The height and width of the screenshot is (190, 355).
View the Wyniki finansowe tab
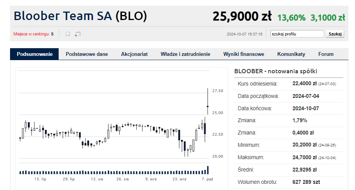243,54
